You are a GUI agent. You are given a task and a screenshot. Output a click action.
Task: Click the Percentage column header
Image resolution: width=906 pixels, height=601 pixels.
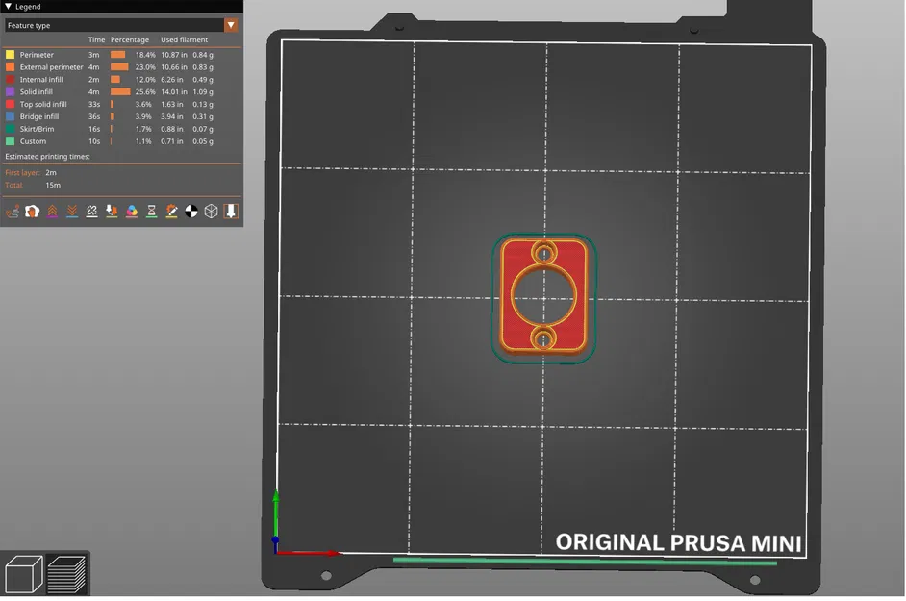pyautogui.click(x=130, y=39)
